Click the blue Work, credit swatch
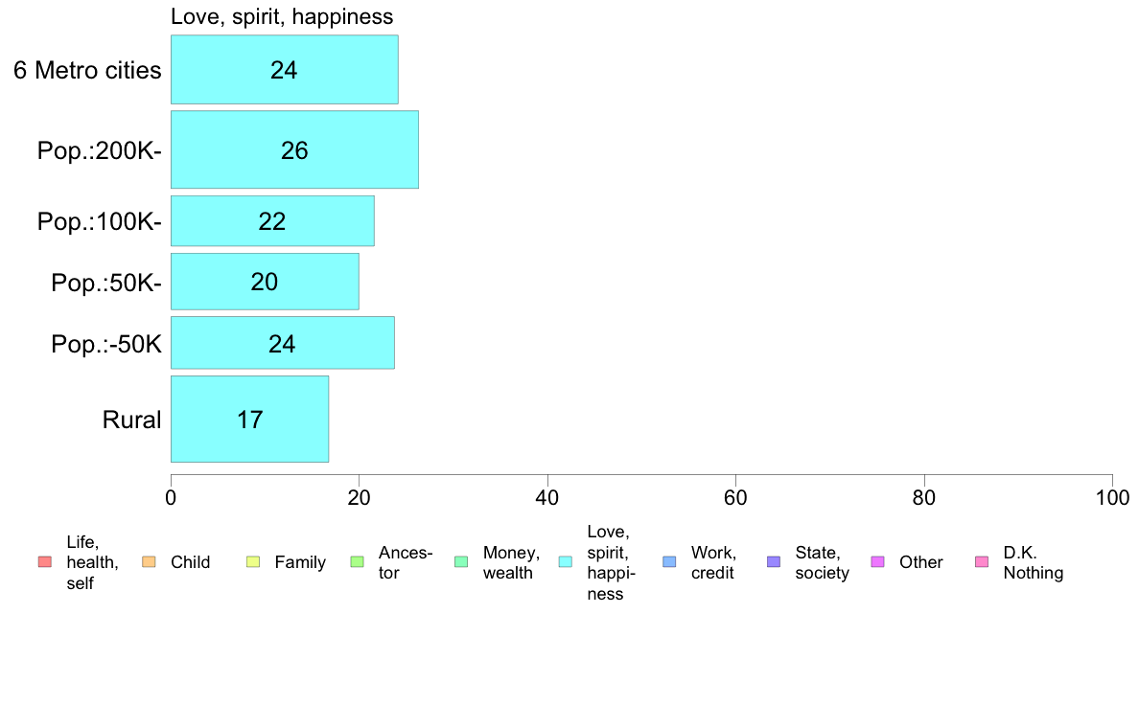 670,562
